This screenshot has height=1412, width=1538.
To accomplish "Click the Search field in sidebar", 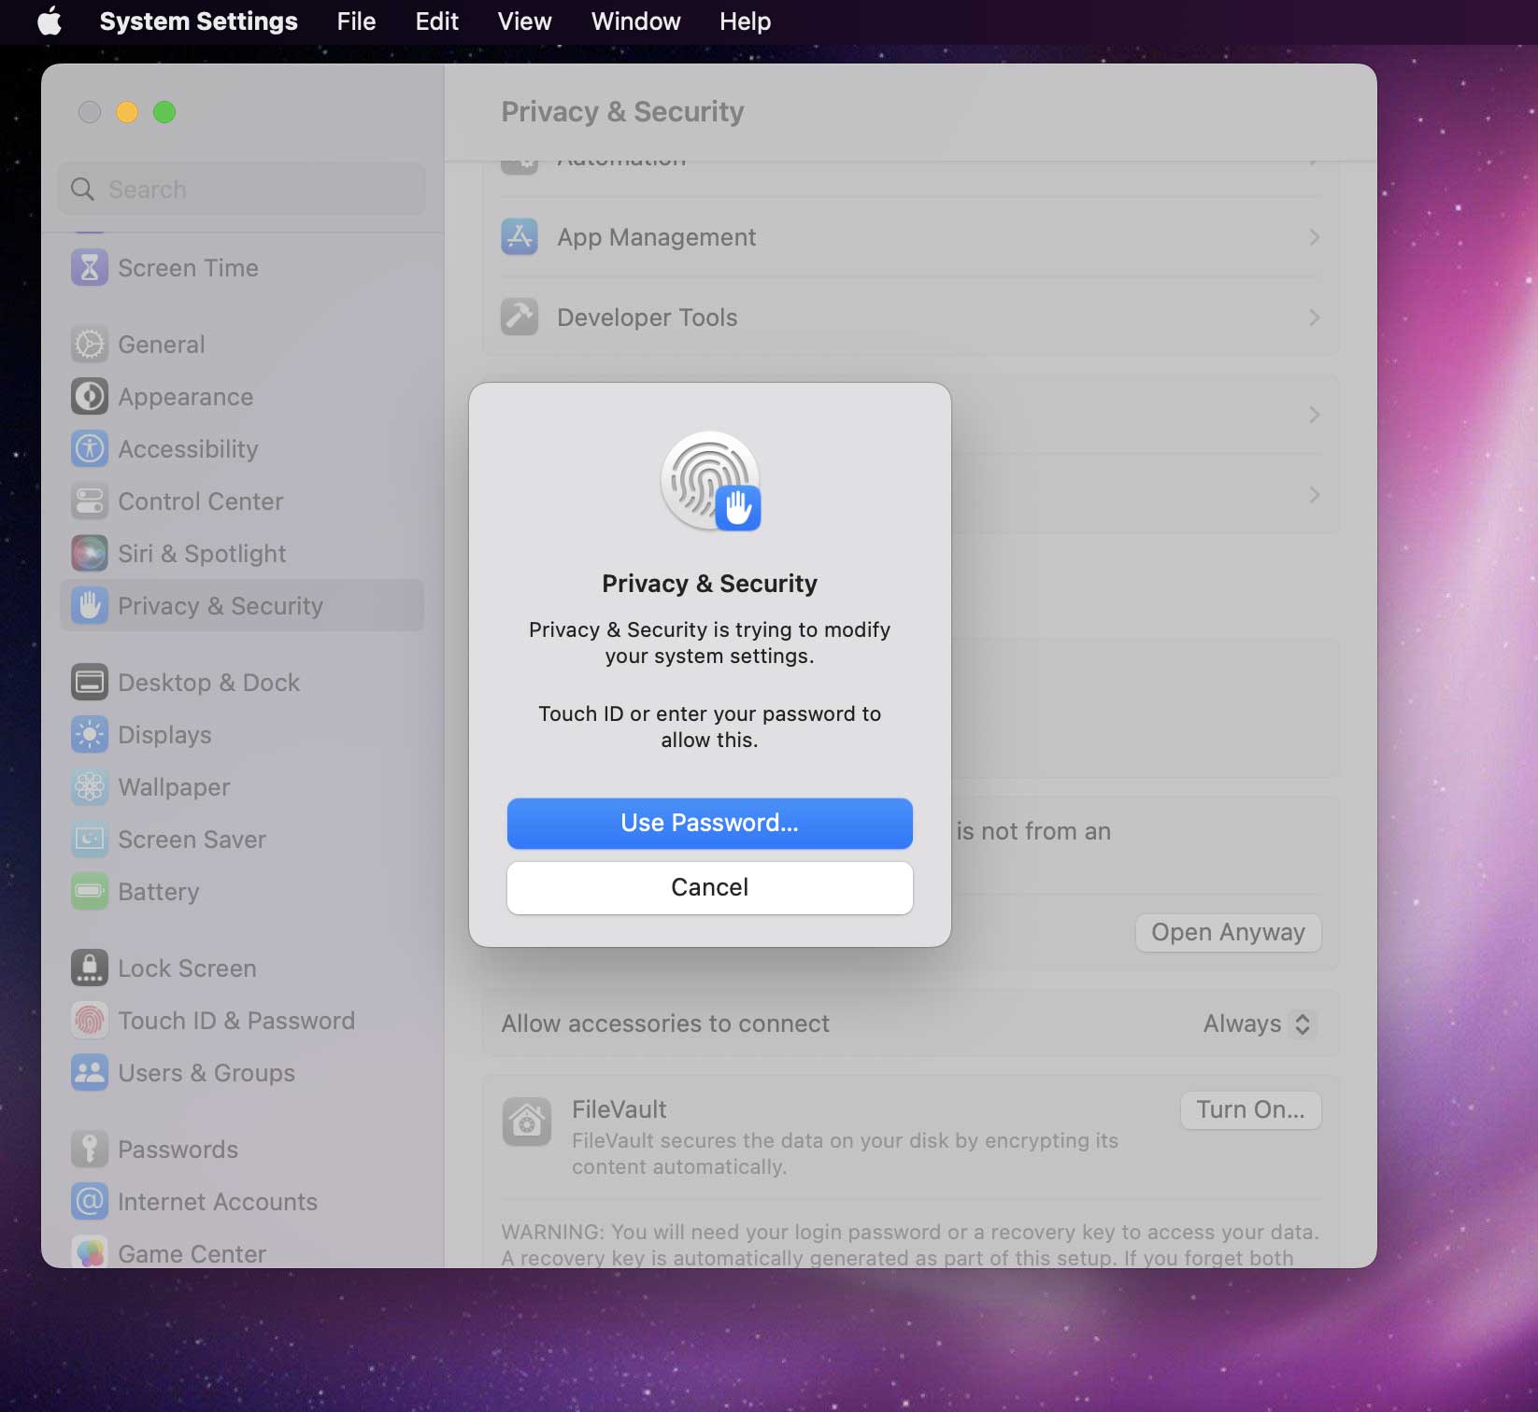I will pyautogui.click(x=242, y=190).
